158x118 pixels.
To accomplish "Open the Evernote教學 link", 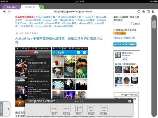I will (36, 23).
